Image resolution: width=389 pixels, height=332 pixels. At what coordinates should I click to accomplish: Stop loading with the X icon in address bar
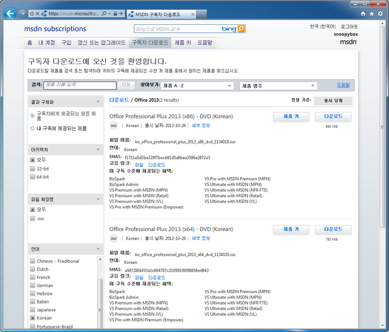pyautogui.click(x=38, y=13)
